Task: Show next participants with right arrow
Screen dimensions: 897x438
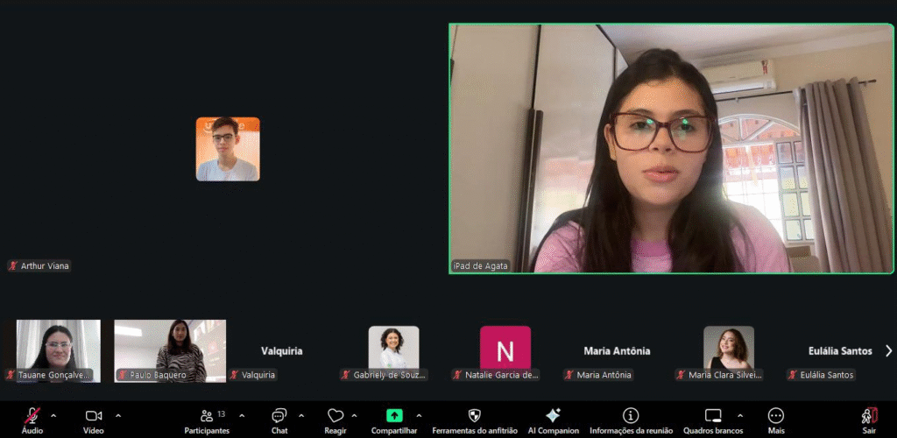Action: pos(888,351)
